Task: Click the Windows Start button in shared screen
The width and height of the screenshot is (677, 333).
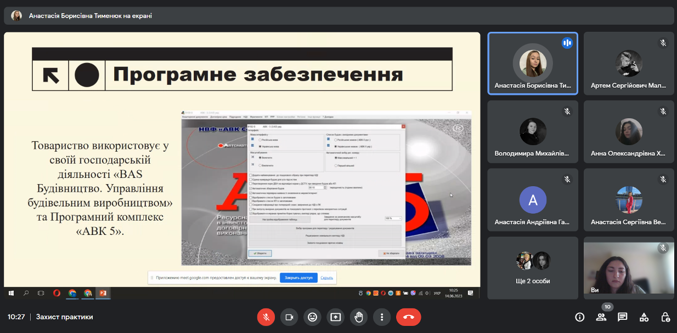Action: pos(11,294)
